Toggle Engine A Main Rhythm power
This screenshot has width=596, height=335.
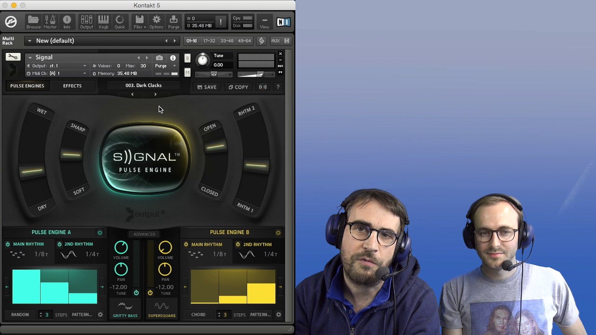(7, 244)
